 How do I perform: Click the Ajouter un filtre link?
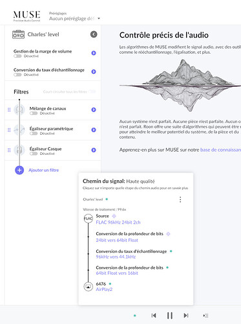point(44,170)
